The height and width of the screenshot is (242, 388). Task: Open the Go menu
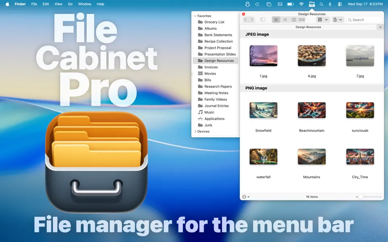coord(70,4)
